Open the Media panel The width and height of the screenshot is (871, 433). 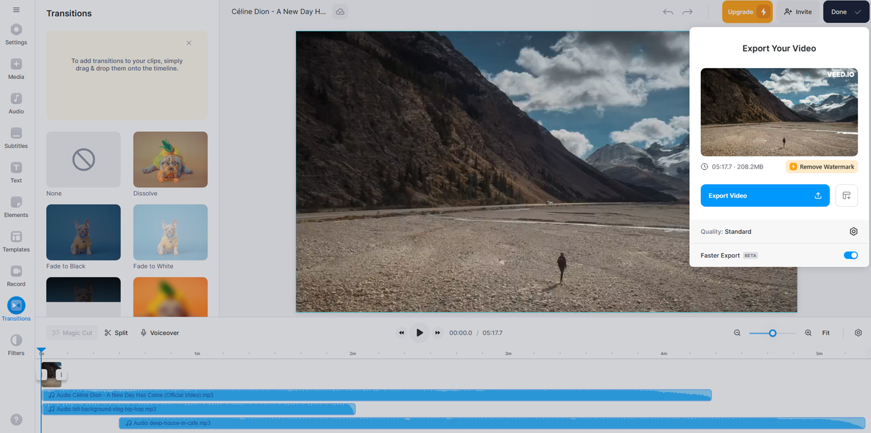coord(16,69)
